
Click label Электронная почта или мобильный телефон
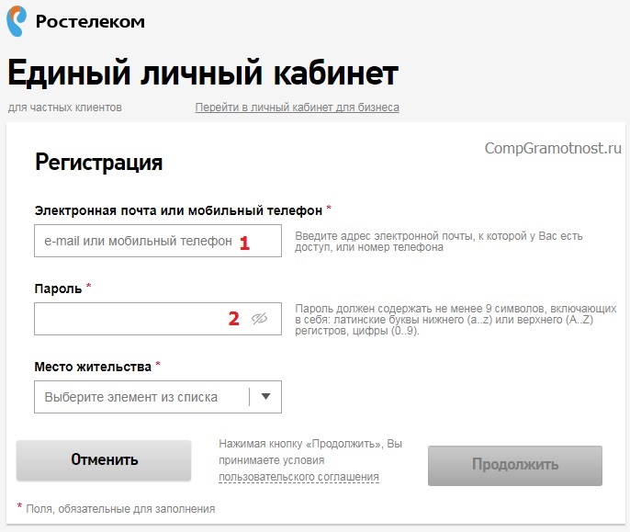[178, 210]
